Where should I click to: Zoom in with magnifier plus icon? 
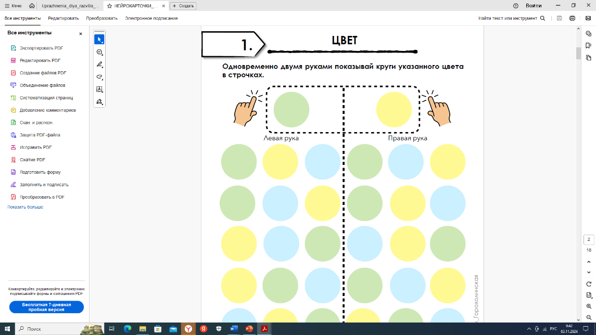pyautogui.click(x=589, y=306)
